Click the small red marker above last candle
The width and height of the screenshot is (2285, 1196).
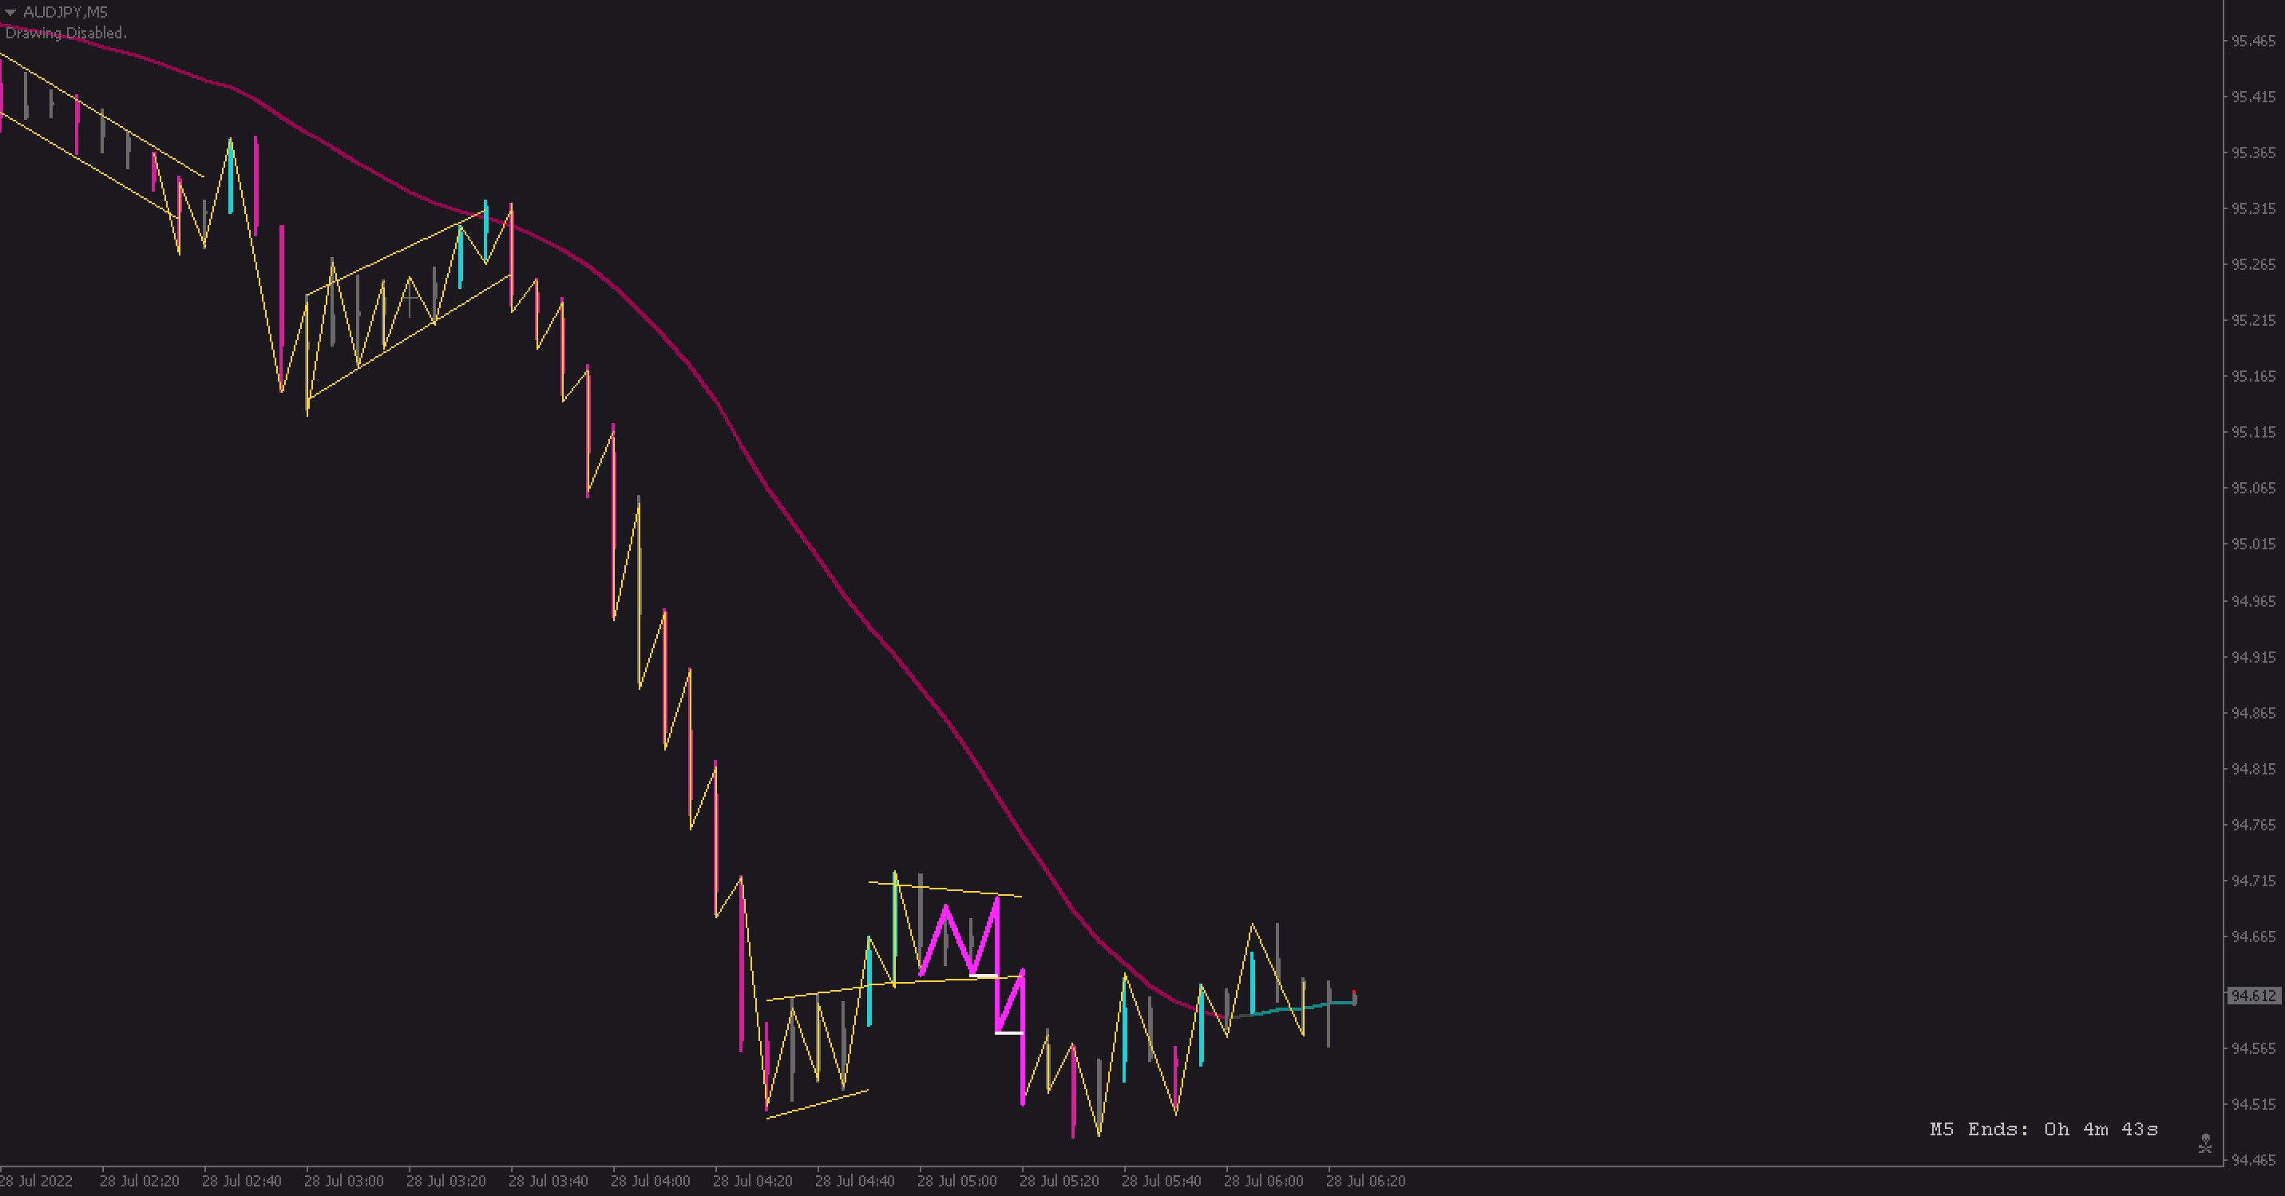pyautogui.click(x=1353, y=993)
